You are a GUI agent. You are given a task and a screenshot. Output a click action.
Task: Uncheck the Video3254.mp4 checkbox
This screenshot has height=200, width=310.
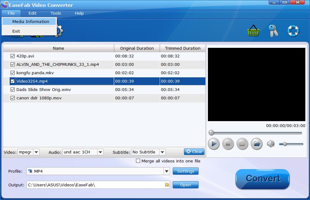(13, 81)
